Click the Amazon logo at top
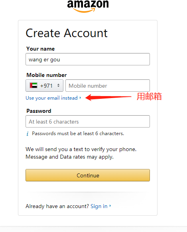The height and width of the screenshot is (232, 187). point(88,6)
